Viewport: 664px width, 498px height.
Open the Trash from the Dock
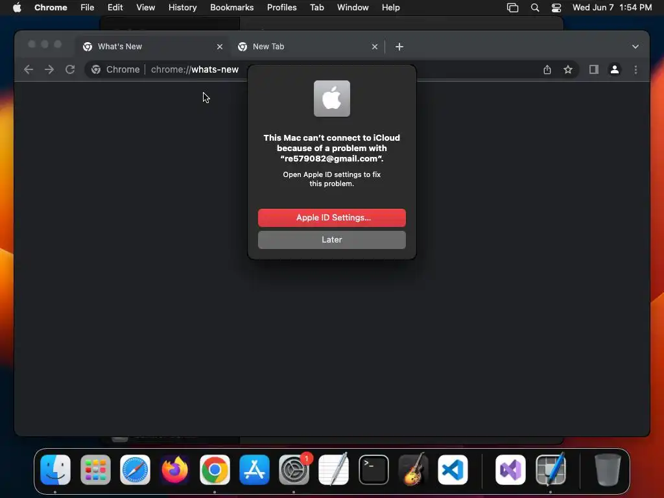[608, 469]
